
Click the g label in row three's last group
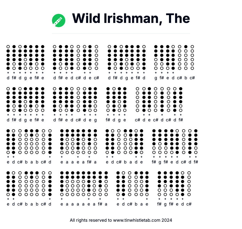point(160,162)
